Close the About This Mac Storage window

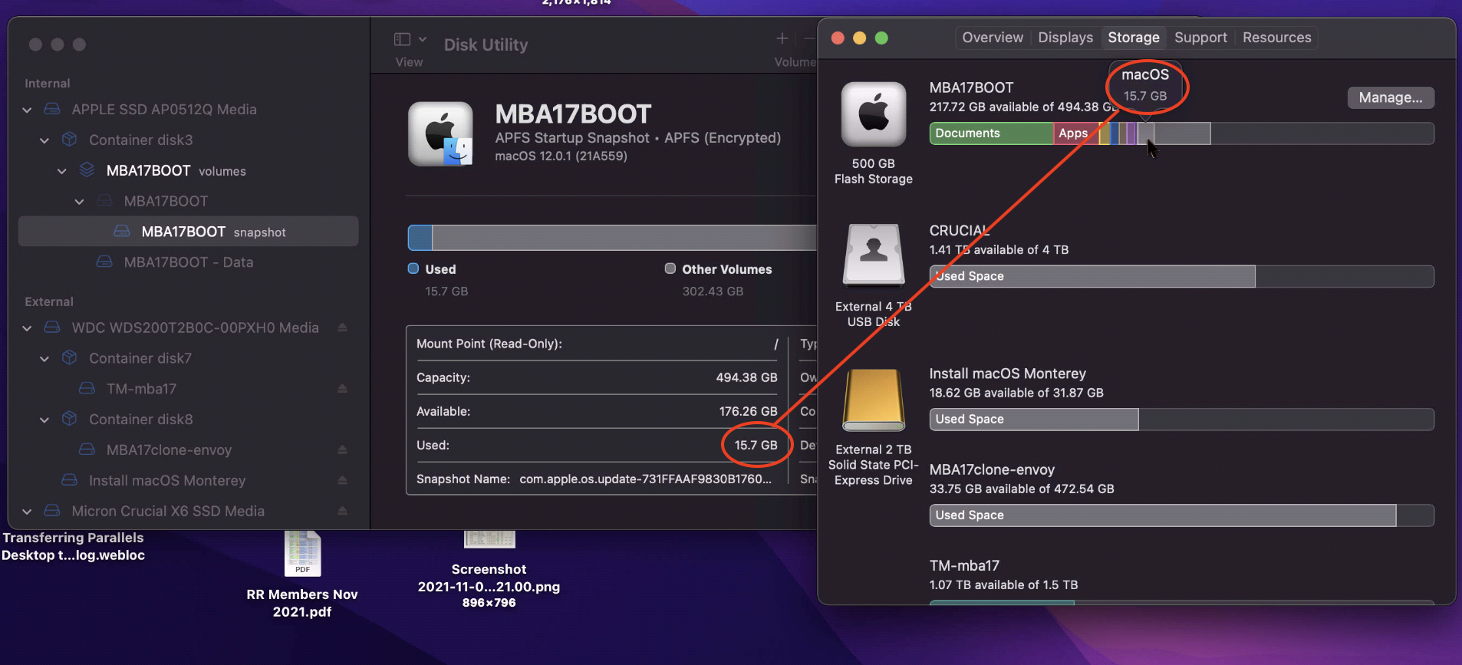coord(838,38)
